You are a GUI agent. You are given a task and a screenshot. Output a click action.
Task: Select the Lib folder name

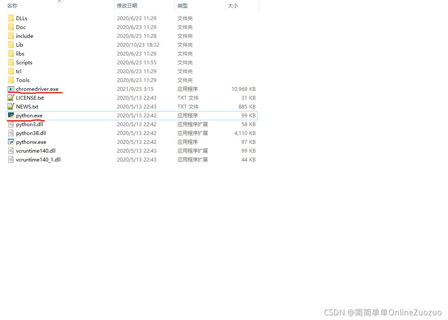[19, 45]
